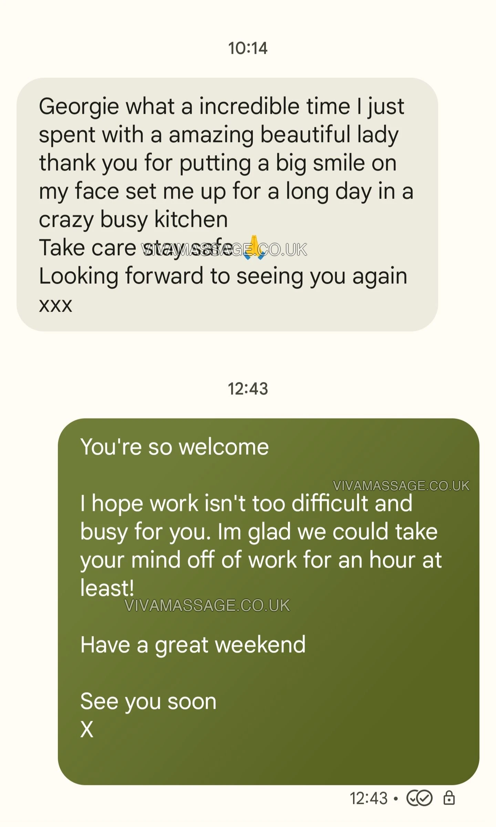Image resolution: width=496 pixels, height=827 pixels.
Task: Click "thank you for putting a big smile" line
Action: coord(218,163)
